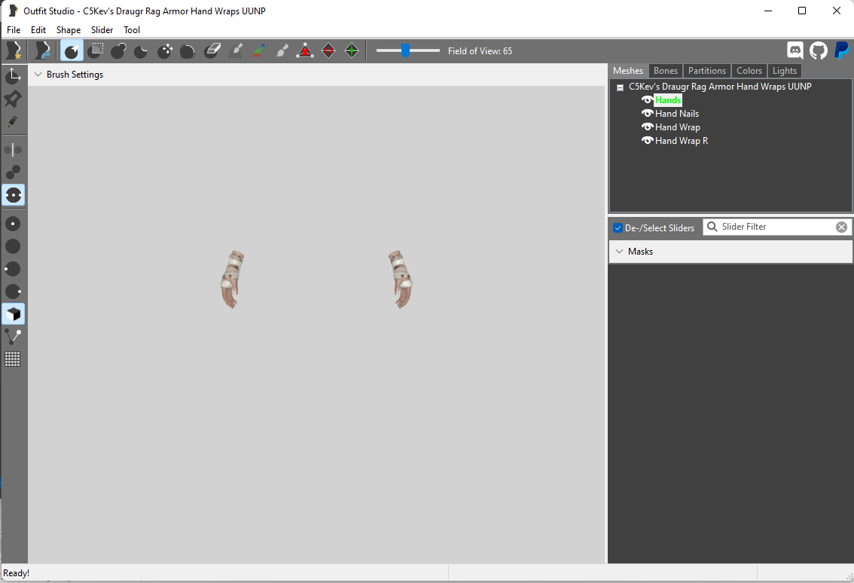Switch to the Meshes tab
This screenshot has width=854, height=583.
tap(628, 71)
